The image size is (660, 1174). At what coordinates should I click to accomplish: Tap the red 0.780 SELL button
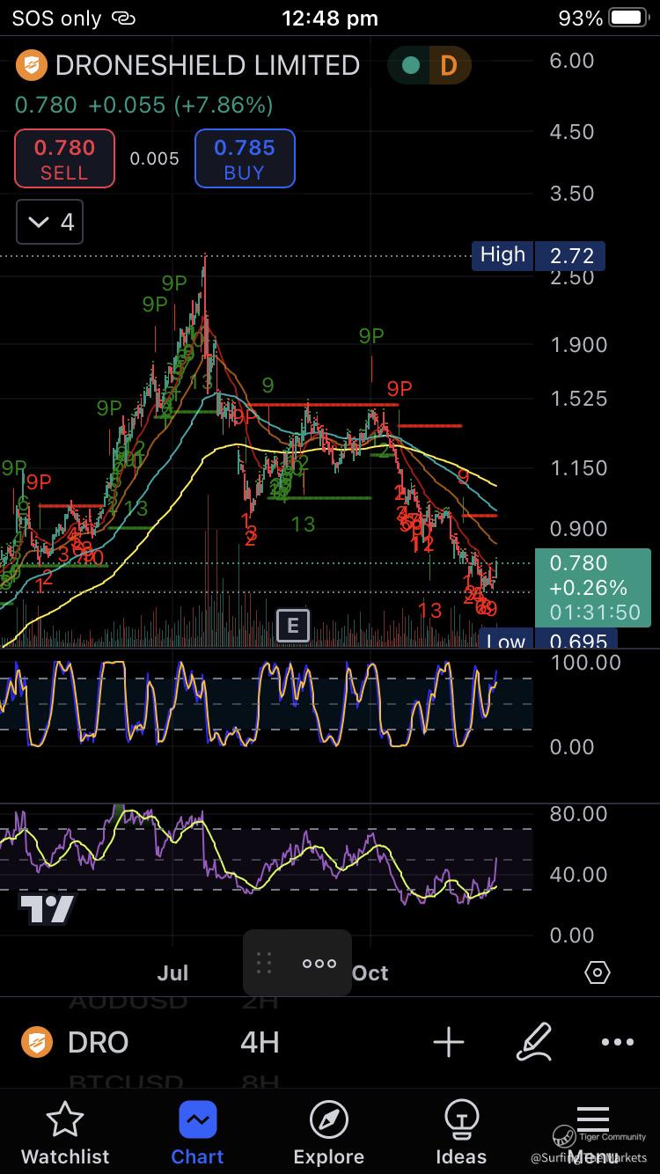pos(64,158)
